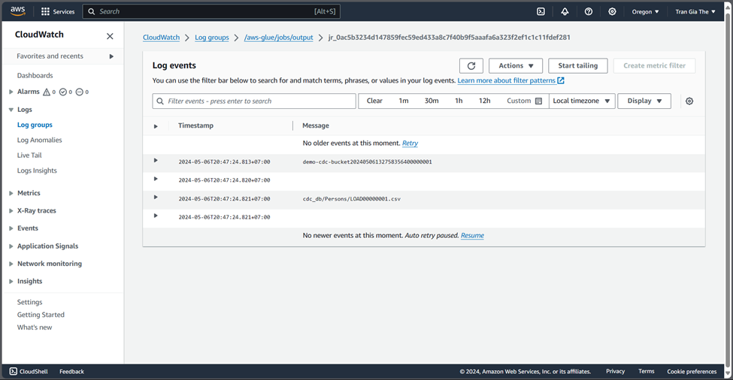Click the in-alarm triangle icon

click(x=47, y=92)
